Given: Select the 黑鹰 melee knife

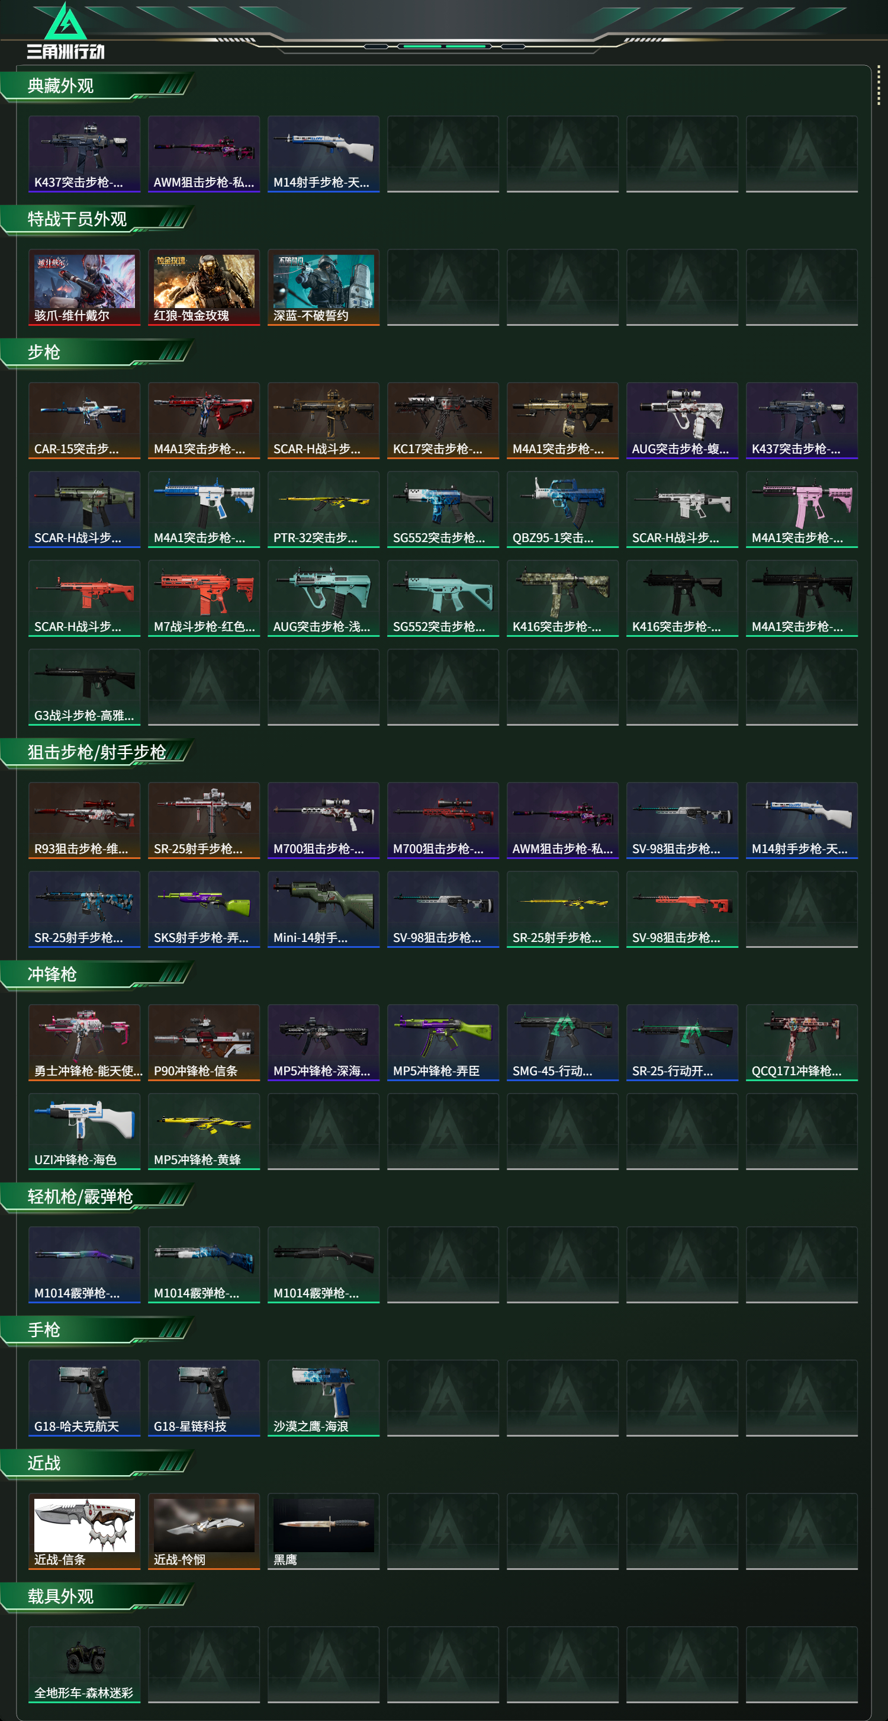Looking at the screenshot, I should pos(323,1531).
